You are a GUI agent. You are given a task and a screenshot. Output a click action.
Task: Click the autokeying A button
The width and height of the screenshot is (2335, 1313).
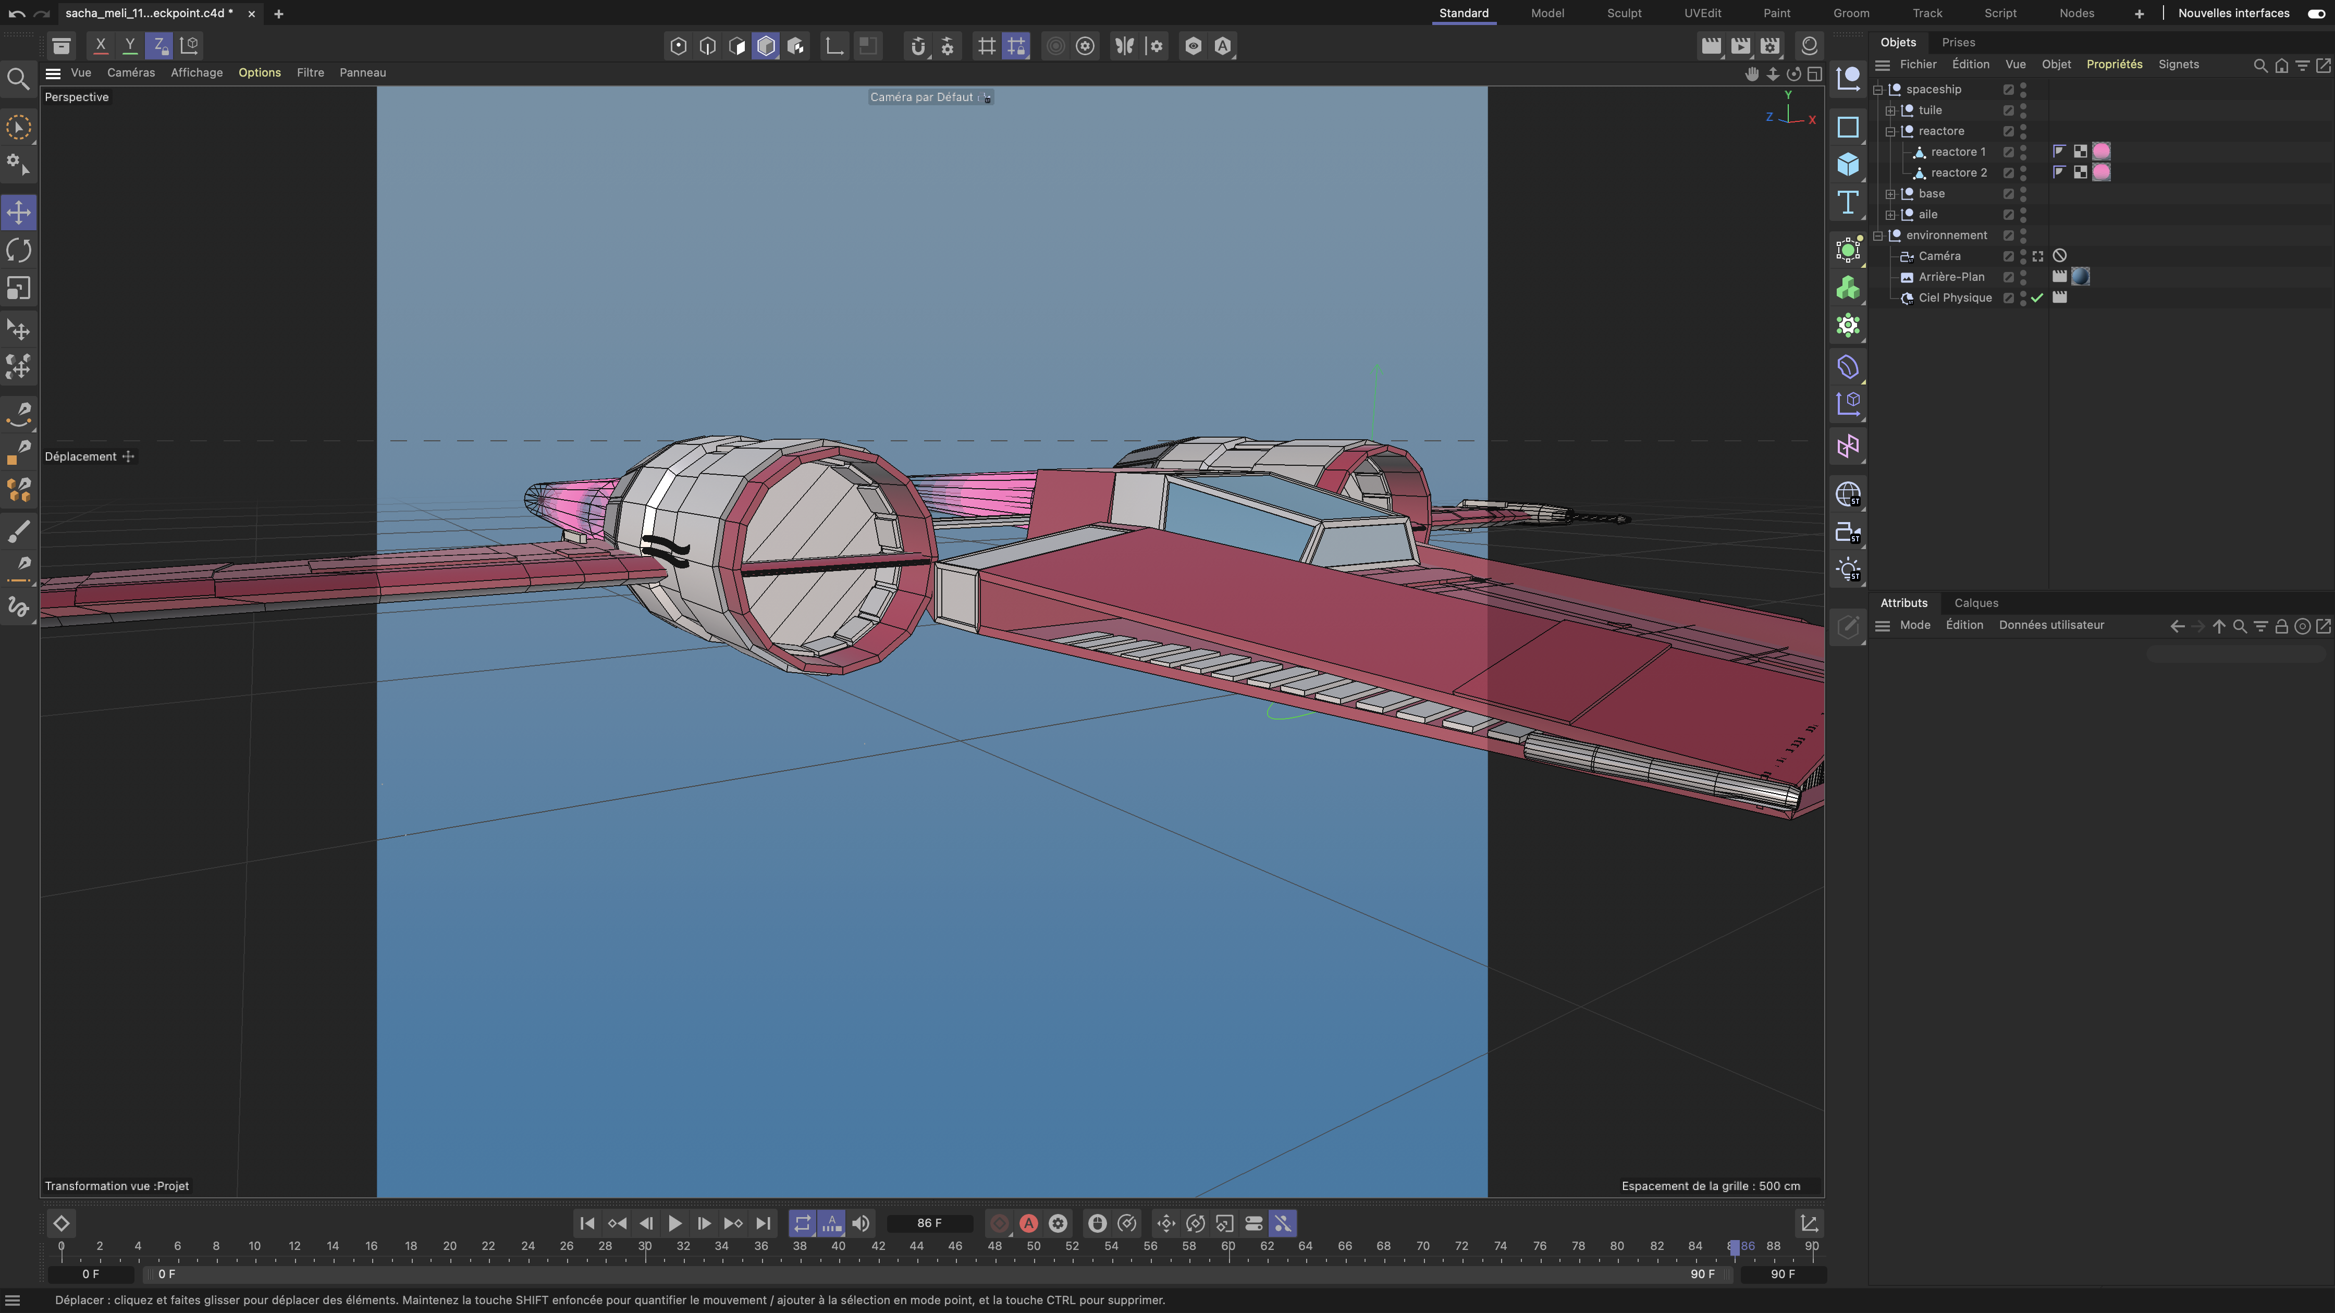[x=1028, y=1223]
